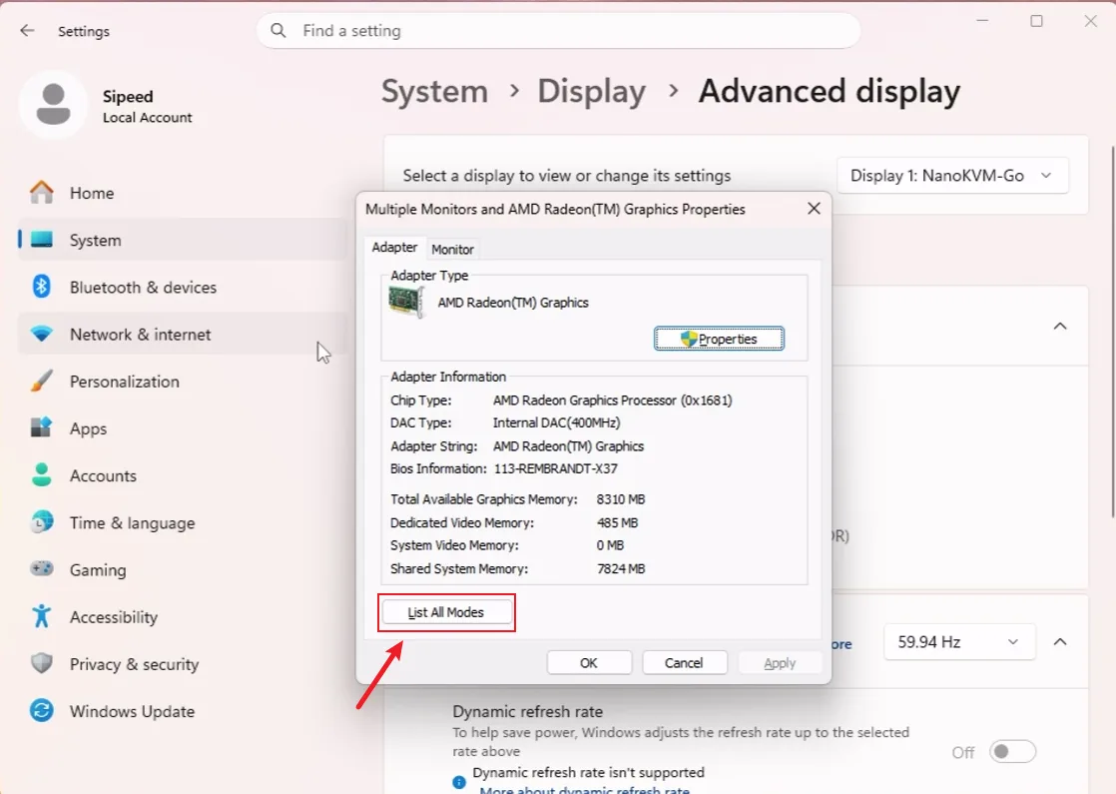Click the Time & language globe icon
Screen dimensions: 1116x794
(41, 522)
